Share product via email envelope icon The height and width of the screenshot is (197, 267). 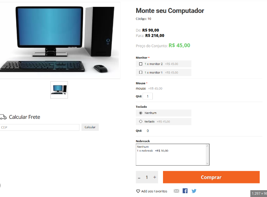pos(176,191)
